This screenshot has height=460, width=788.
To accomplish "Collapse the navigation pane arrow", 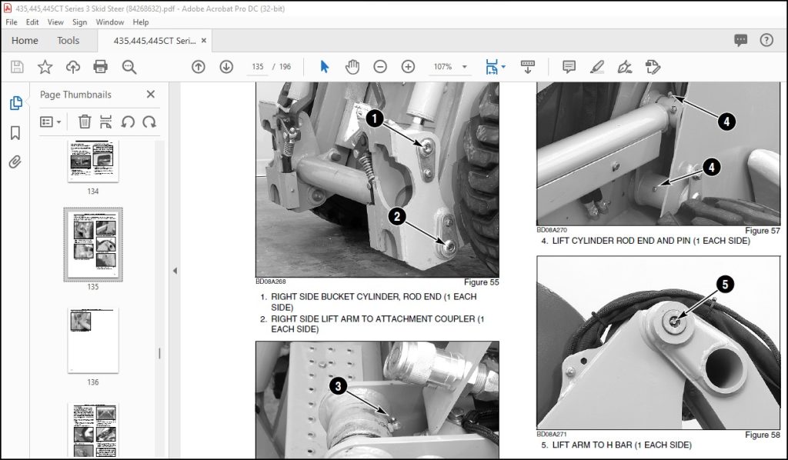I will tap(175, 271).
